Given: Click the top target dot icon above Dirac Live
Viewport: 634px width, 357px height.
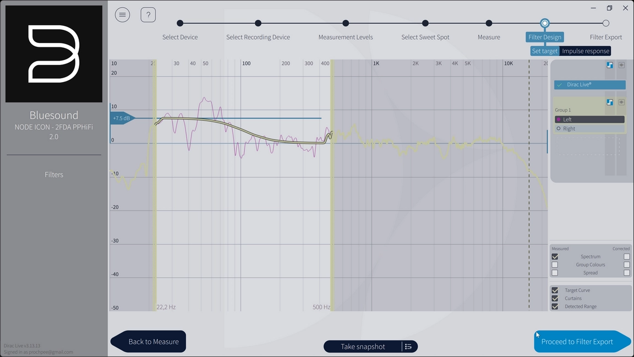Looking at the screenshot, I should click(x=621, y=65).
